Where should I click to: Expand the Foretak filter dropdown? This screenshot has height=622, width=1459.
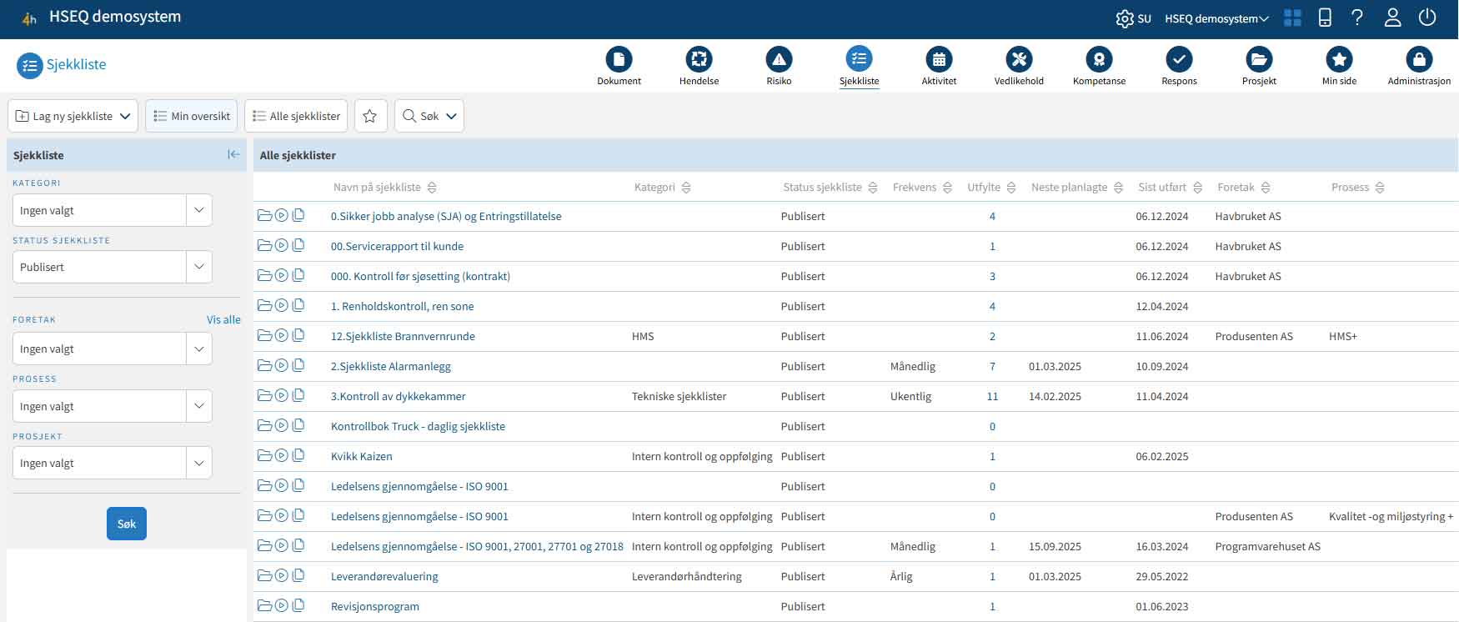point(198,349)
